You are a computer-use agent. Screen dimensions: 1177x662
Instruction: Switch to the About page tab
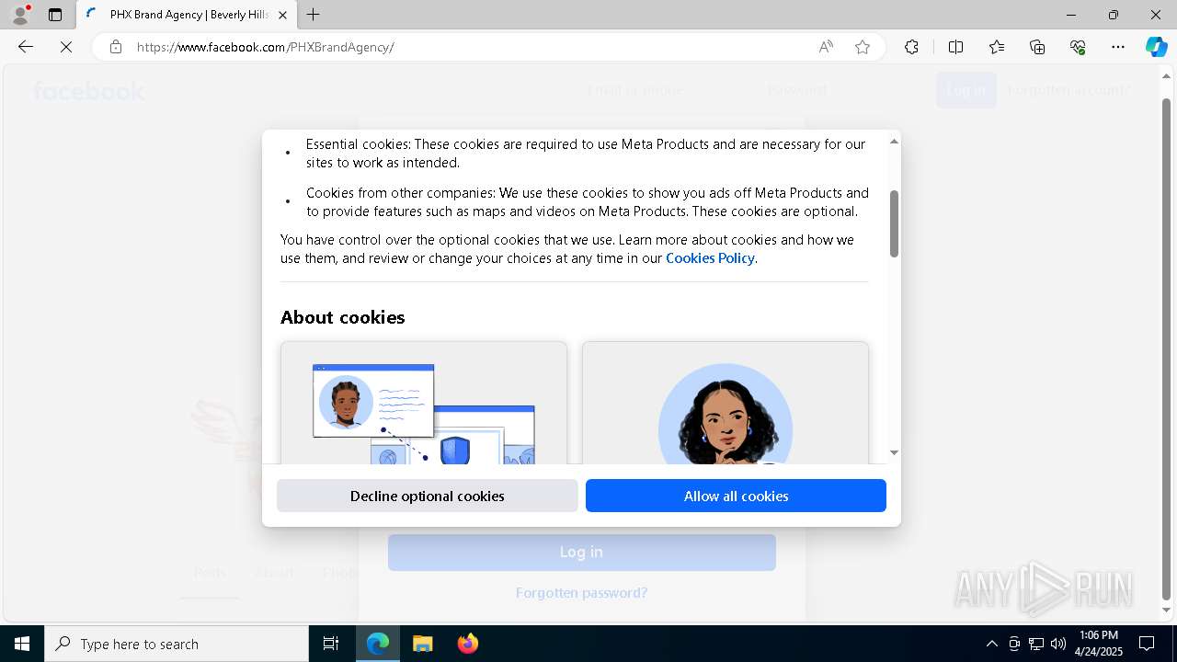pos(274,573)
